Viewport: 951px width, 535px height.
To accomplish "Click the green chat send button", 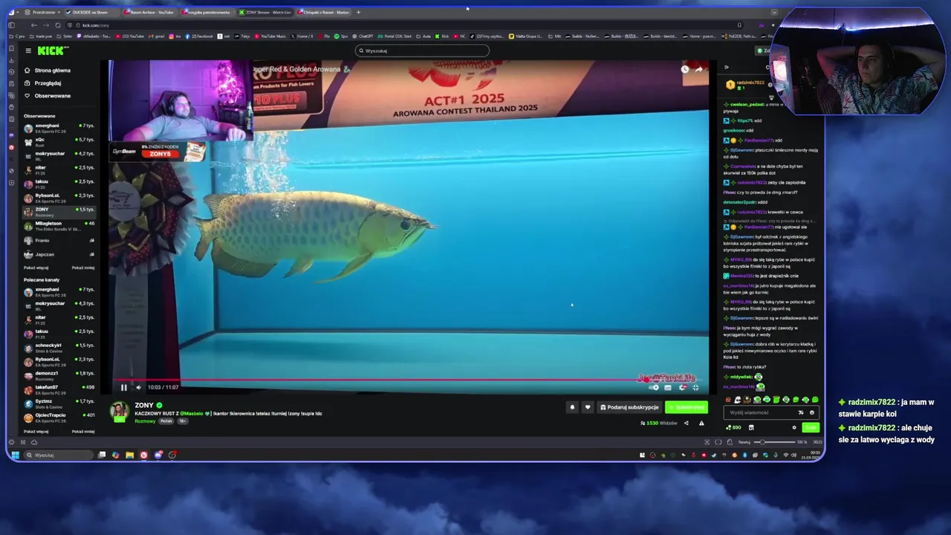I will point(810,427).
